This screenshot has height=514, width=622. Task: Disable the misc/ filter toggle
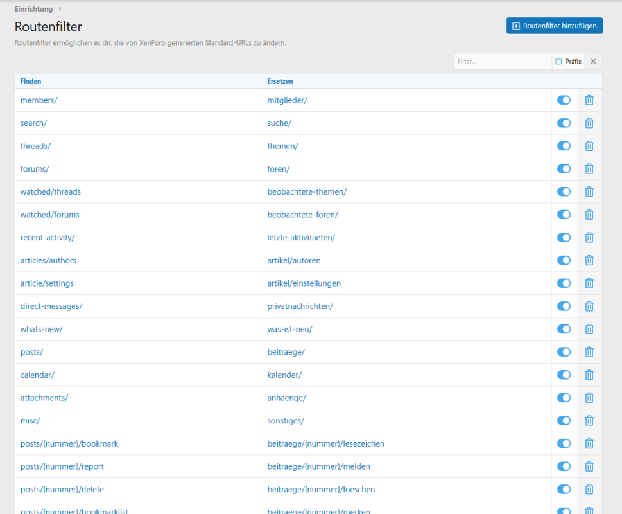pyautogui.click(x=564, y=421)
